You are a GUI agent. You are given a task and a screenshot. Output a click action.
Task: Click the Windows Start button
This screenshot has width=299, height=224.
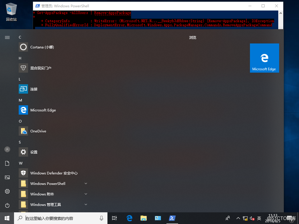tap(7, 218)
